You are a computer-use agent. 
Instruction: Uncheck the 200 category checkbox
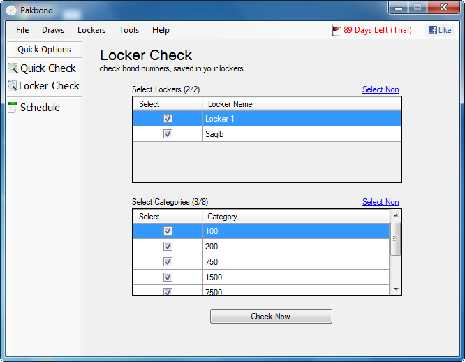(x=168, y=247)
